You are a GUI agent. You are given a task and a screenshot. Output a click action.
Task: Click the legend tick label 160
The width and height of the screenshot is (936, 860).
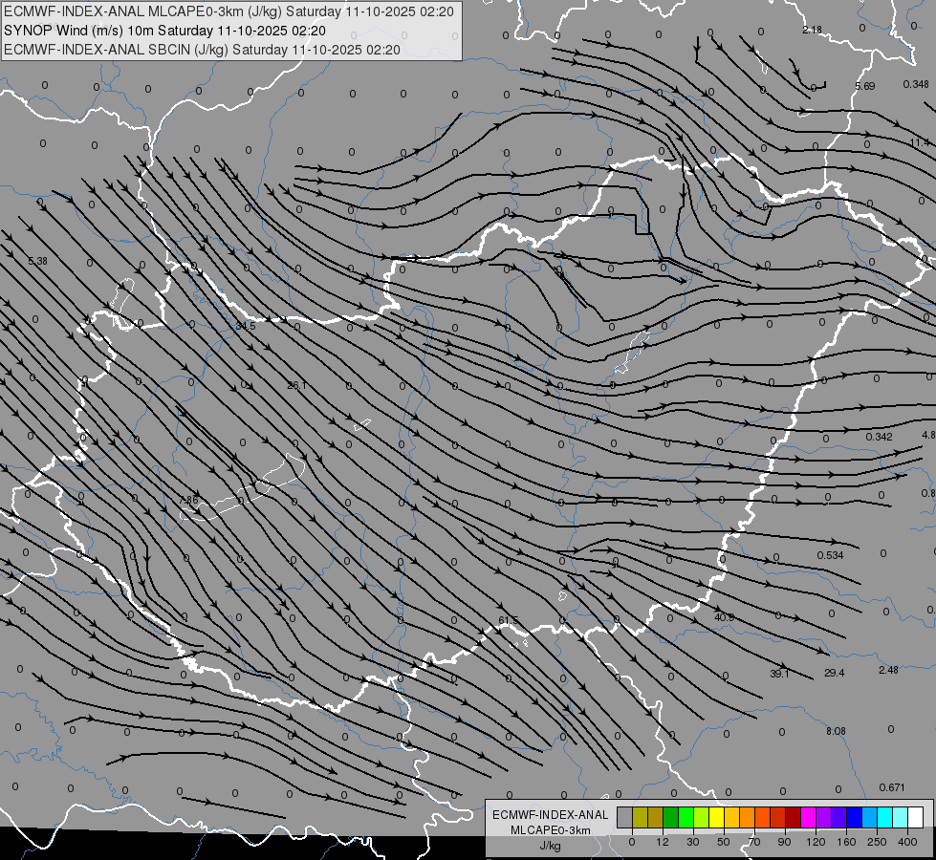pyautogui.click(x=846, y=842)
